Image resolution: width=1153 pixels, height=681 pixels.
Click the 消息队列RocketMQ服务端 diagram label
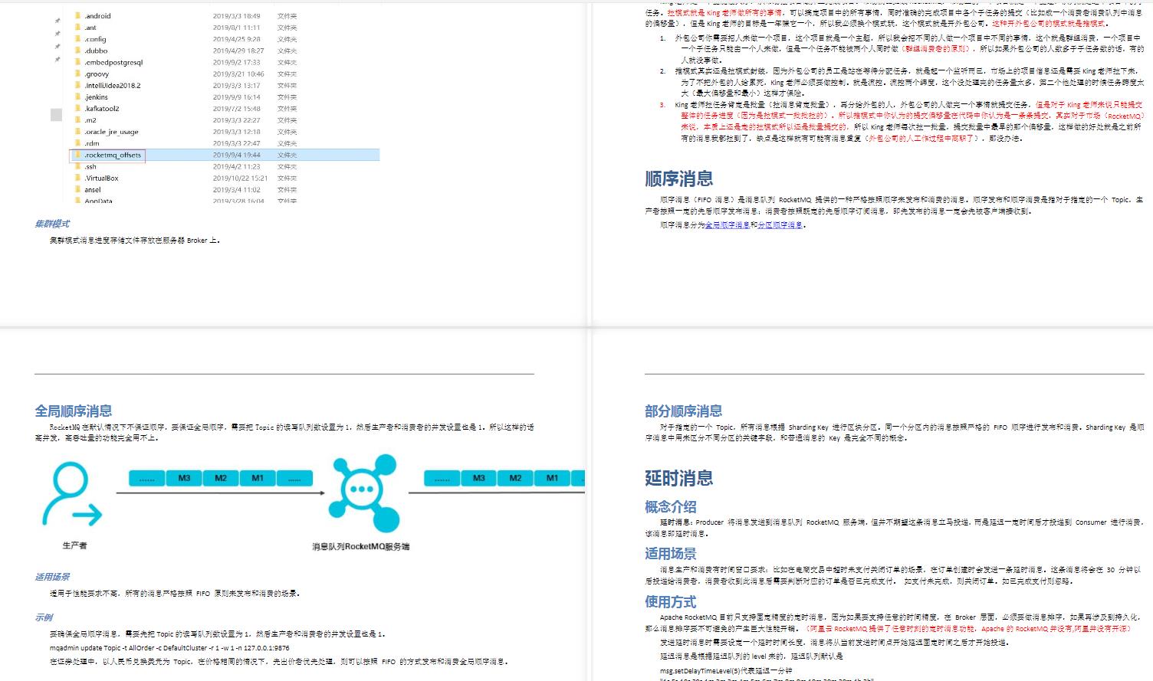coord(360,547)
